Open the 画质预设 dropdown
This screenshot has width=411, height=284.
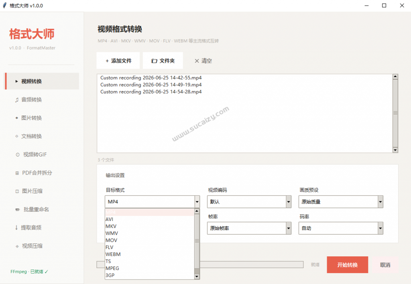click(x=341, y=202)
